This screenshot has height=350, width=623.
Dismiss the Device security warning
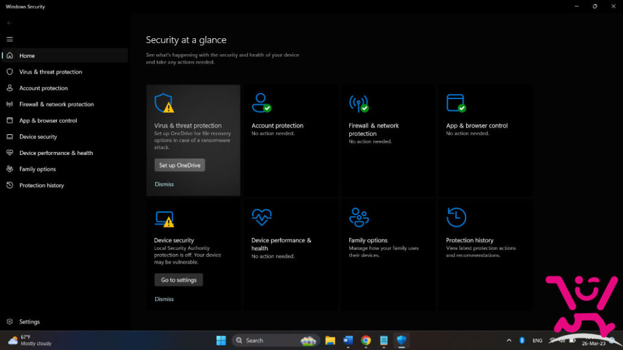(164, 299)
